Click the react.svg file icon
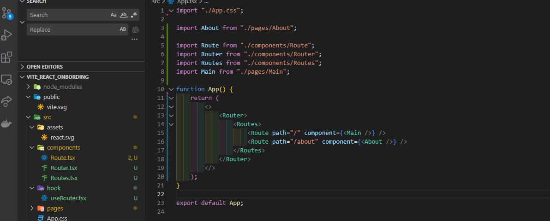 pyautogui.click(x=44, y=137)
